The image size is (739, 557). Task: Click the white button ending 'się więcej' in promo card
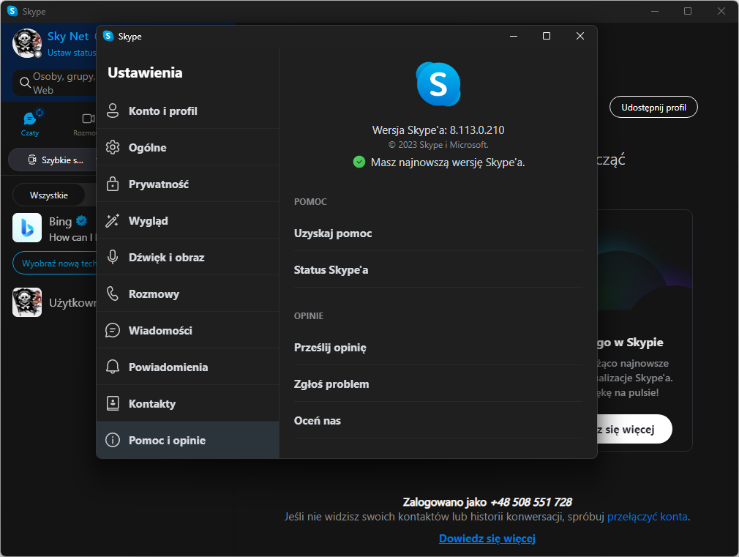coord(634,429)
